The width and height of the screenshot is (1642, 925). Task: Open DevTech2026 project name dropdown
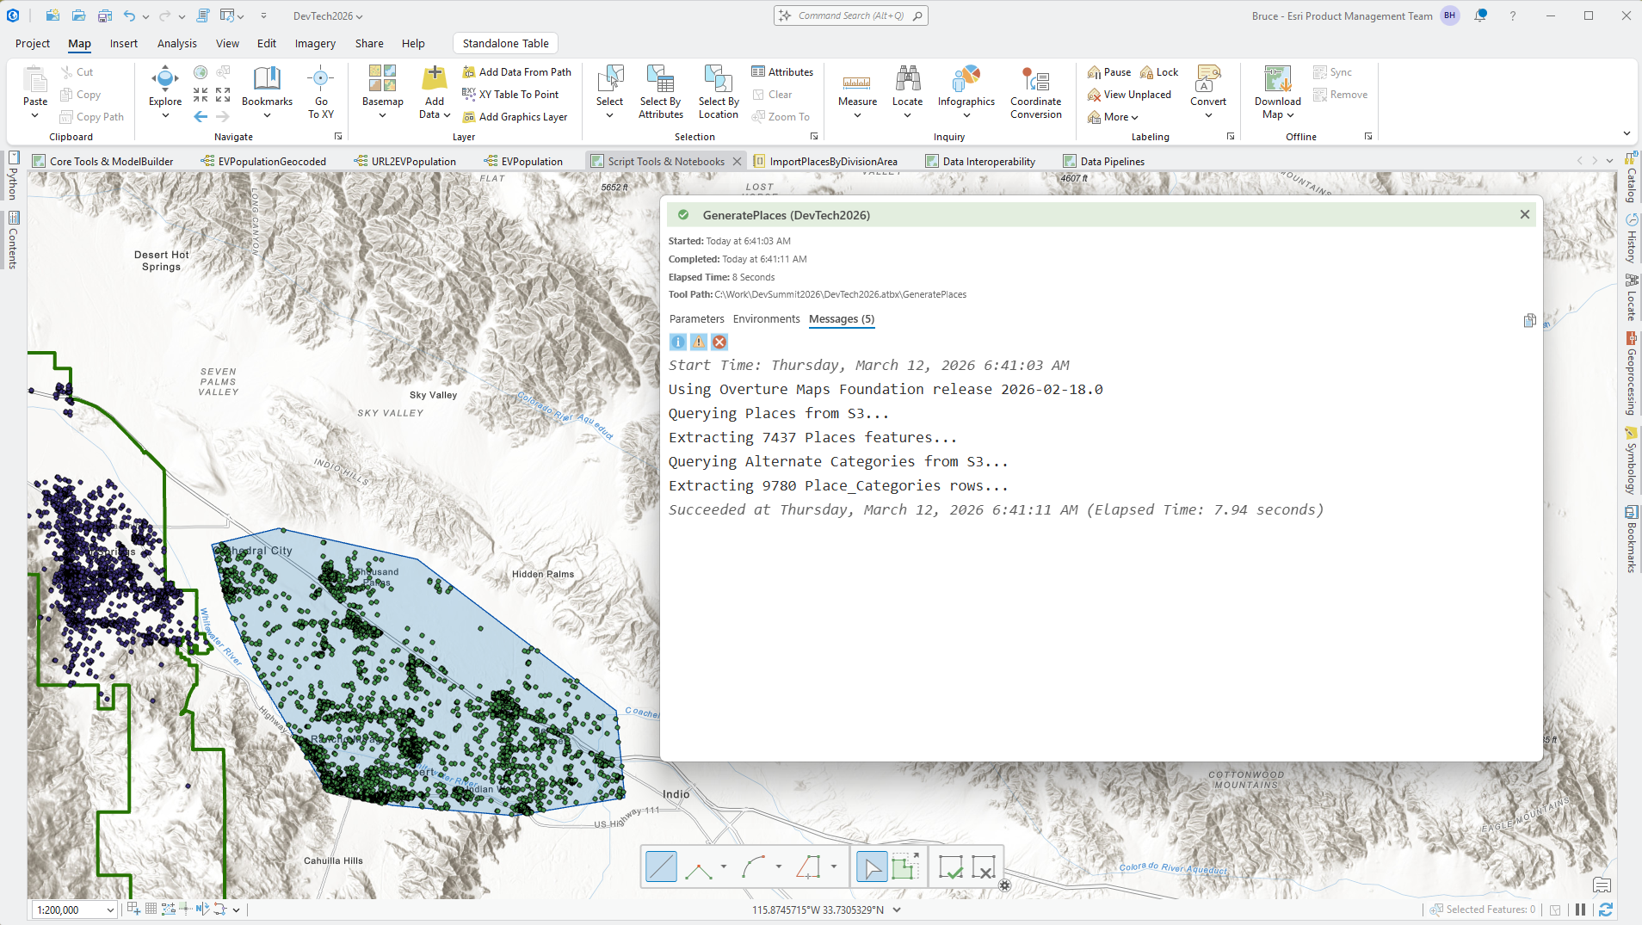coord(328,15)
